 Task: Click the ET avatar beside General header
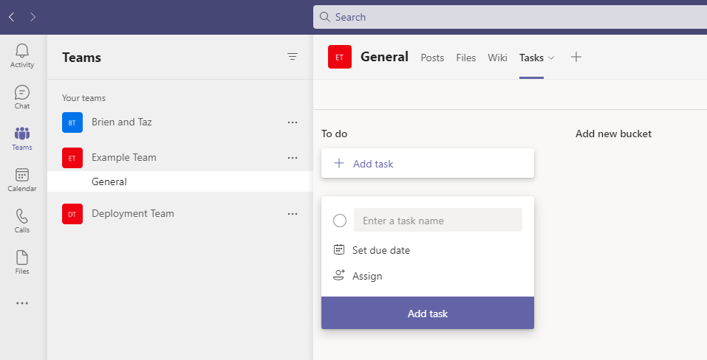[x=340, y=57]
